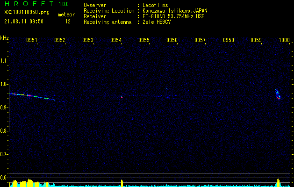Click the 1.1 kHz axis label
The image size is (294, 187).
click(4, 61)
